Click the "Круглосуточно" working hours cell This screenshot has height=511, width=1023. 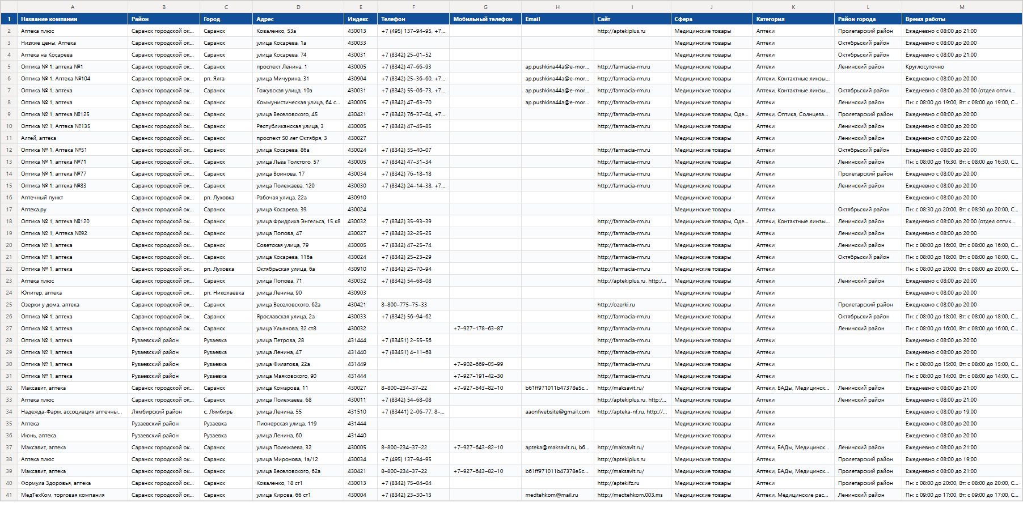[962, 66]
